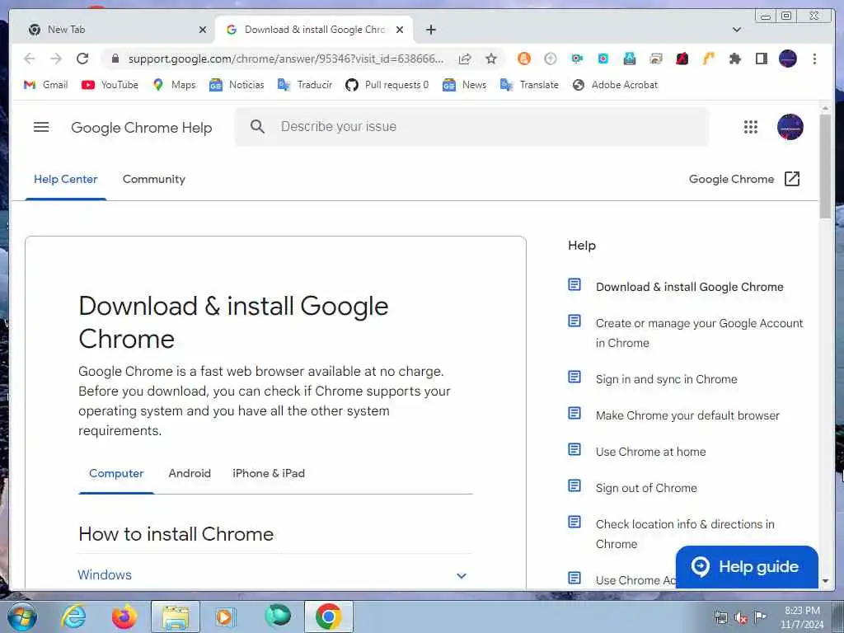844x633 pixels.
Task: Open the Translate bookmark
Action: click(x=529, y=85)
